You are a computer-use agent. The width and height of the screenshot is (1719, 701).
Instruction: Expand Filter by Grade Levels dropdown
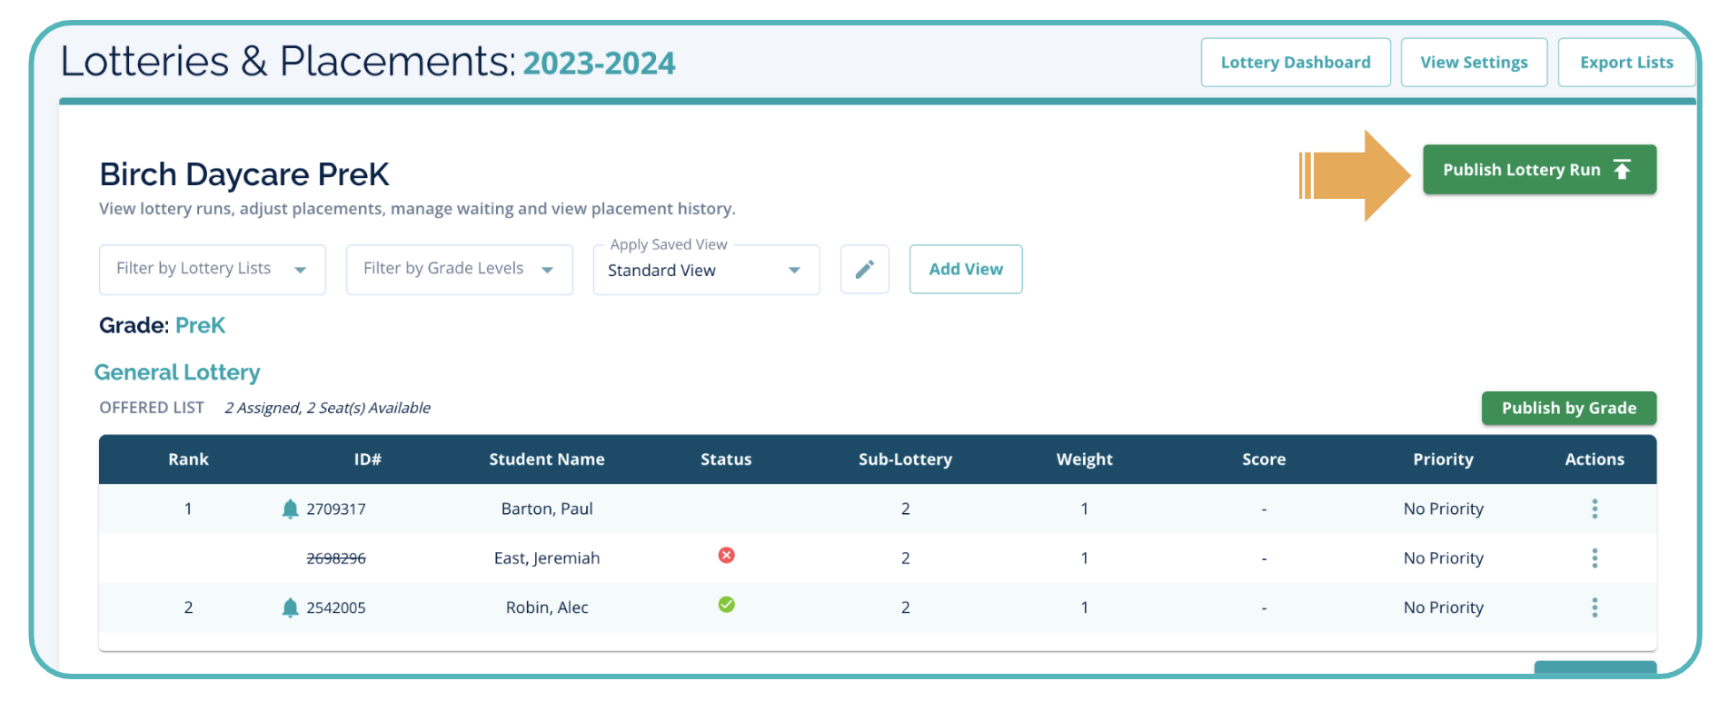459,269
